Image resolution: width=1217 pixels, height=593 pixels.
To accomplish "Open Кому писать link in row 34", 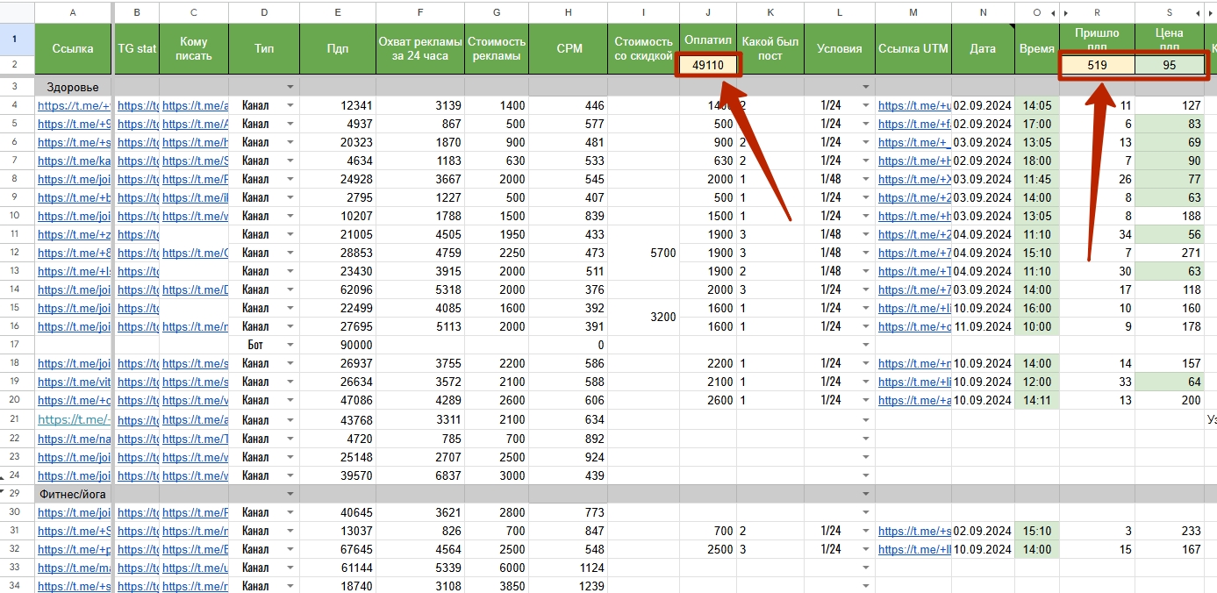I will 195,587.
